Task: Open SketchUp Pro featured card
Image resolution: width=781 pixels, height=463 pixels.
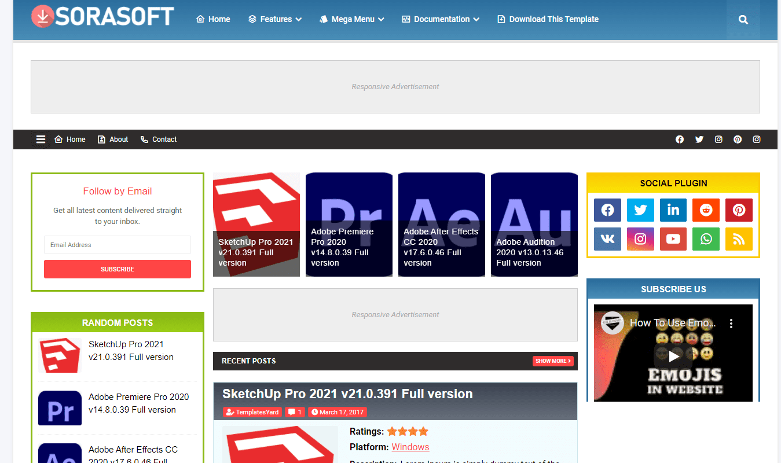Action: (256, 225)
